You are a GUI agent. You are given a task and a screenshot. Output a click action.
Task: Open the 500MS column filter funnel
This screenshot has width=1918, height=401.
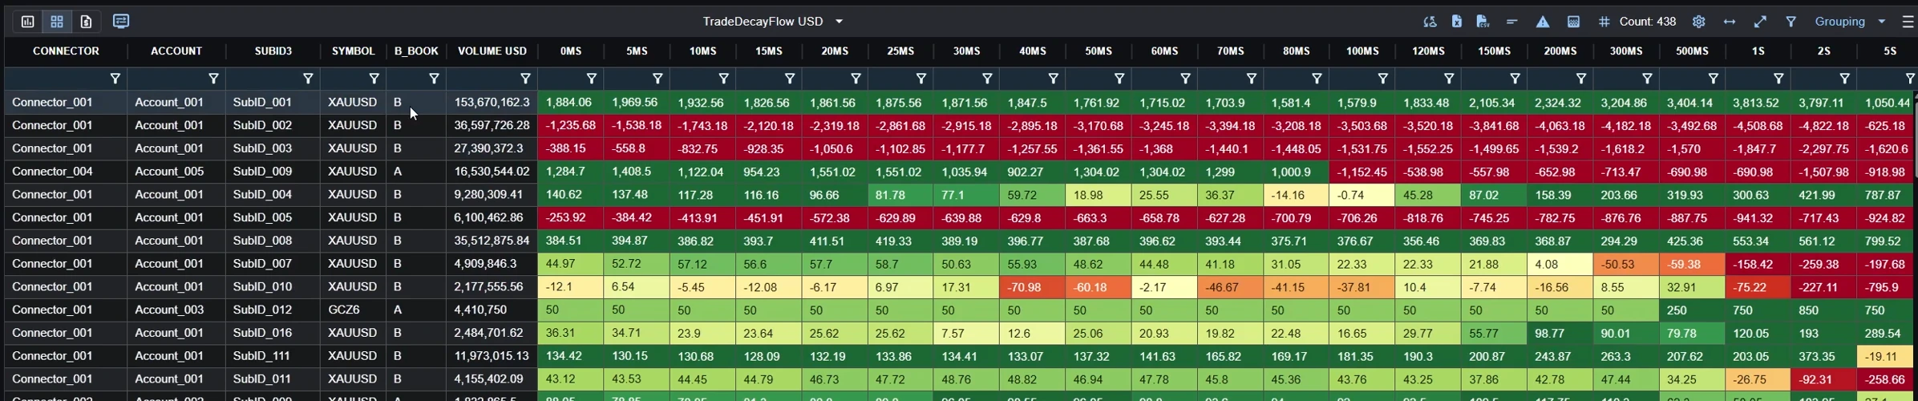tap(1713, 79)
